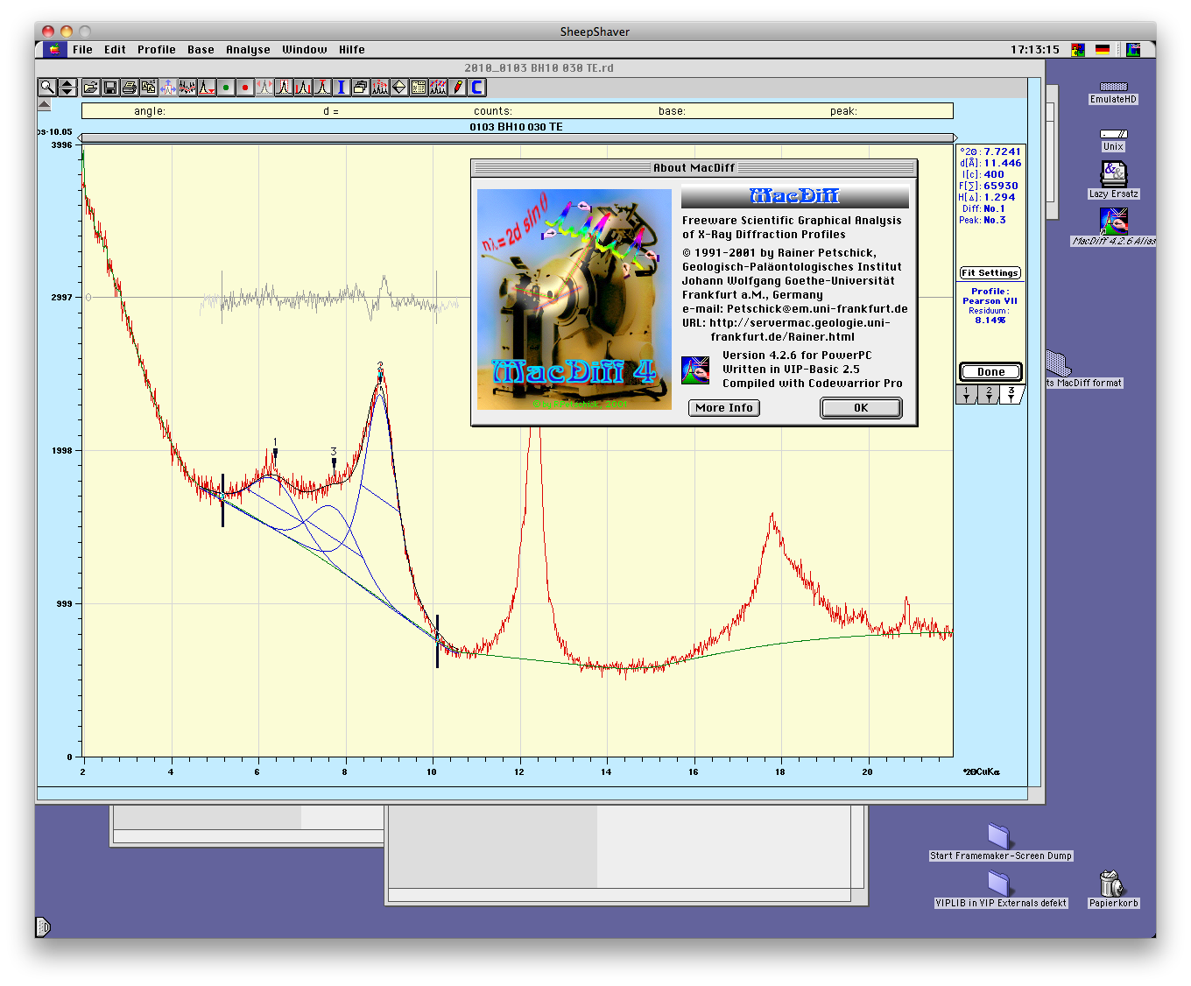This screenshot has width=1191, height=986.
Task: Collapse the info bar with triangle button
Action: (x=45, y=105)
